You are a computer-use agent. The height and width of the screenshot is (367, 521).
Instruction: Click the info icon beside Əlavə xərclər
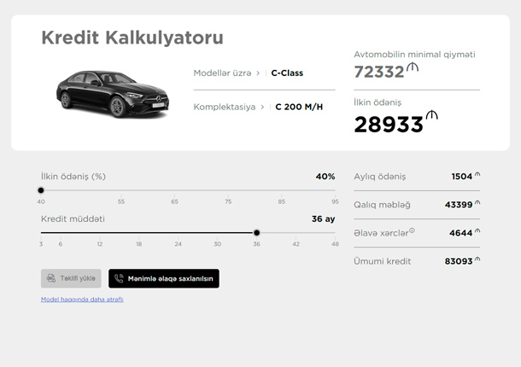tap(412, 230)
